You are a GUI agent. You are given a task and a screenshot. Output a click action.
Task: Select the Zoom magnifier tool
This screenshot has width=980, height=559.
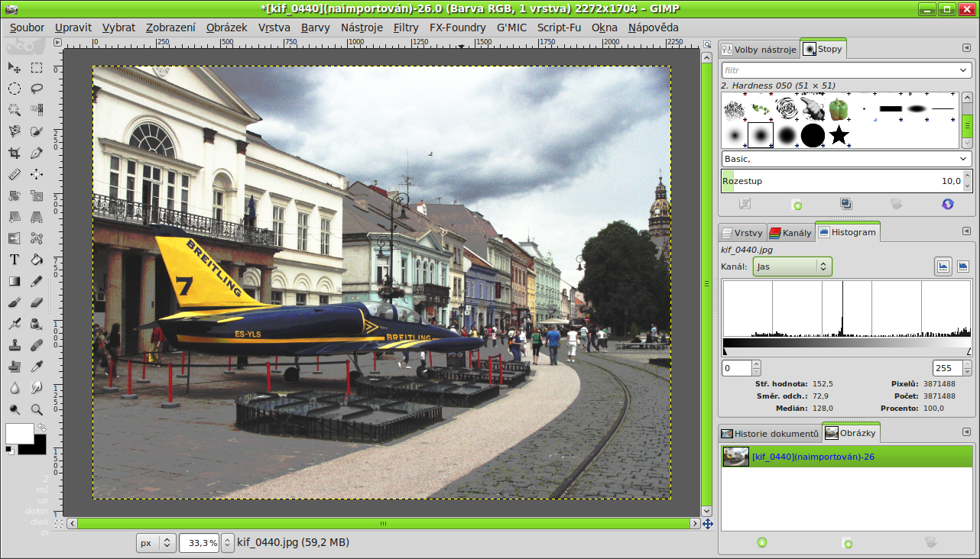coord(37,409)
